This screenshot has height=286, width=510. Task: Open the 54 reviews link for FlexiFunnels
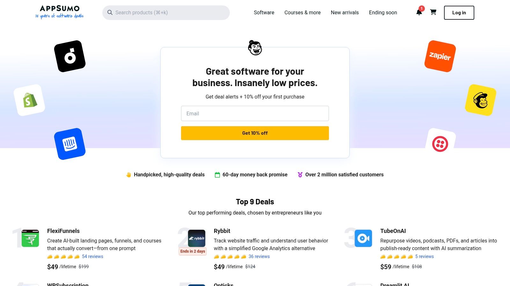(x=92, y=256)
